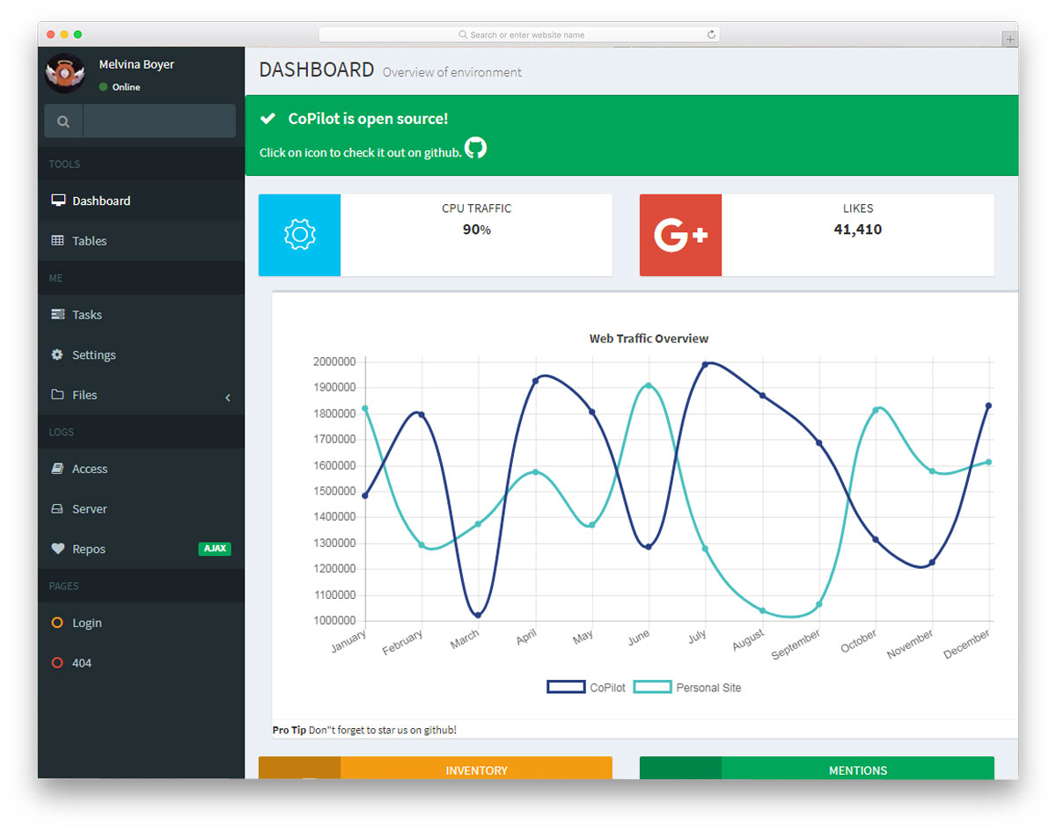Click the browser new tab plus button

click(x=1010, y=39)
